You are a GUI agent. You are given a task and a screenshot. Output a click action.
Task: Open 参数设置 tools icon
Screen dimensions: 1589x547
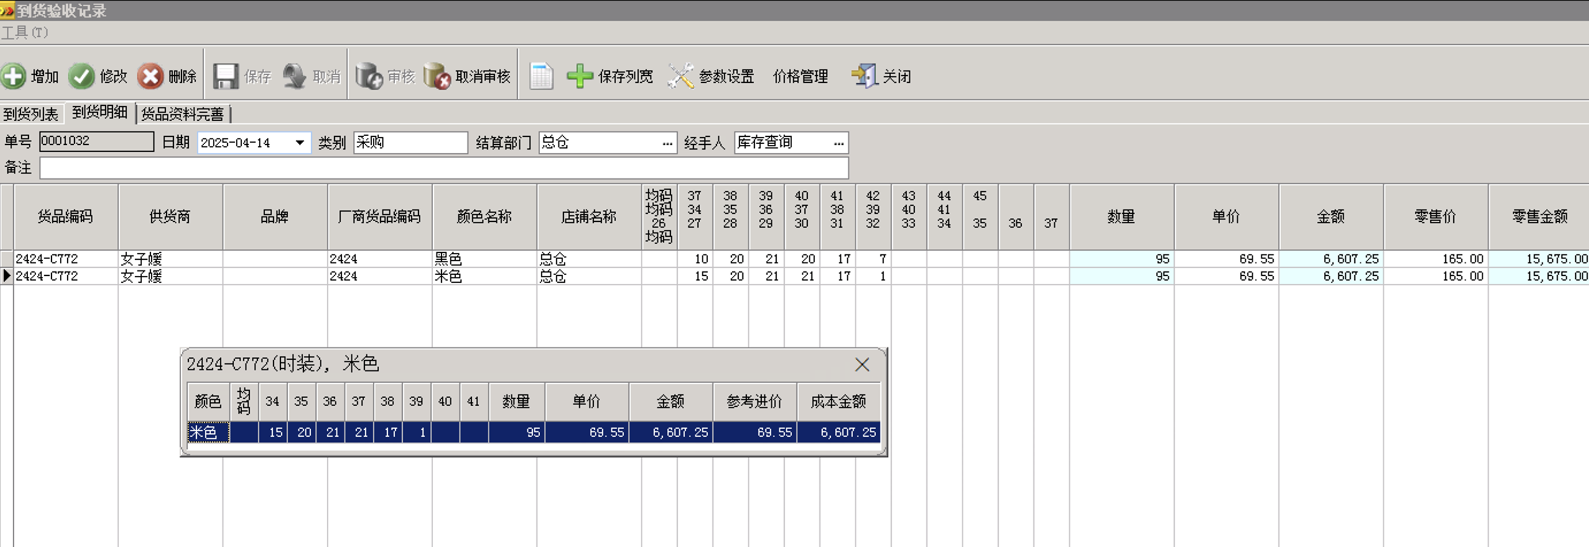click(681, 76)
